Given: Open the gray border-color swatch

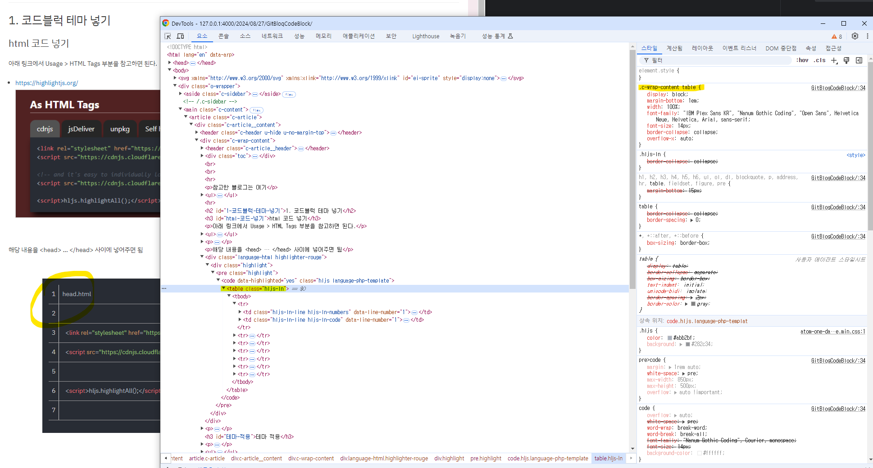Looking at the screenshot, I should point(693,304).
